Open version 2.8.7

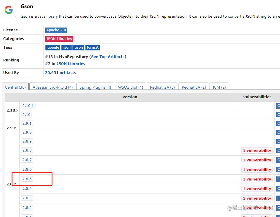pos(27,160)
